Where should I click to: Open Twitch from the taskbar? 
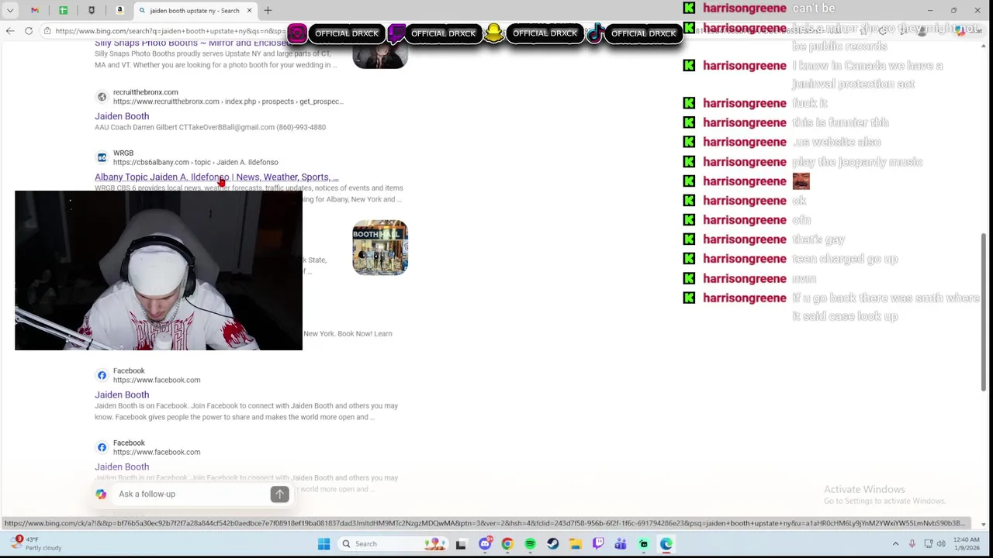(598, 544)
